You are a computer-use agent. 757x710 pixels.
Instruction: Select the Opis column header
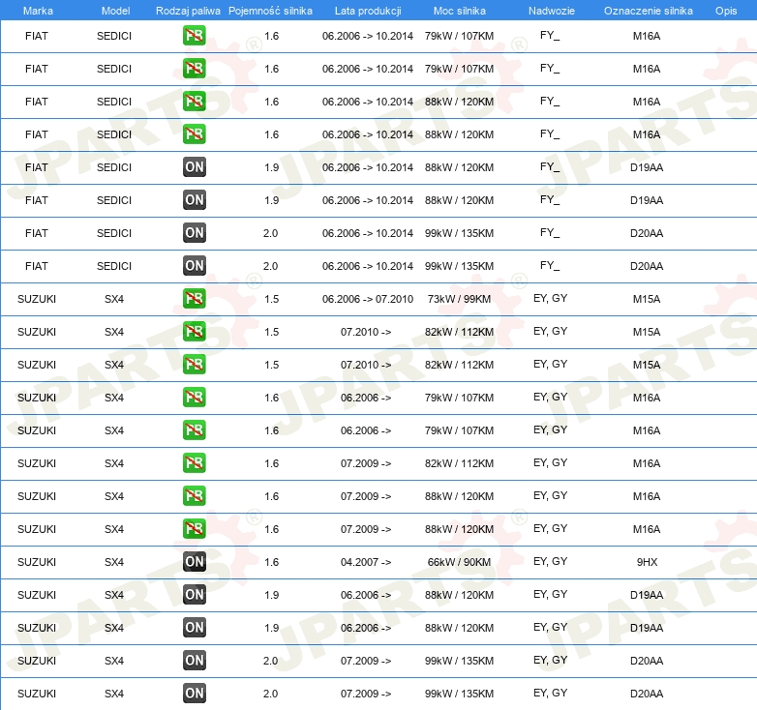[x=726, y=11]
